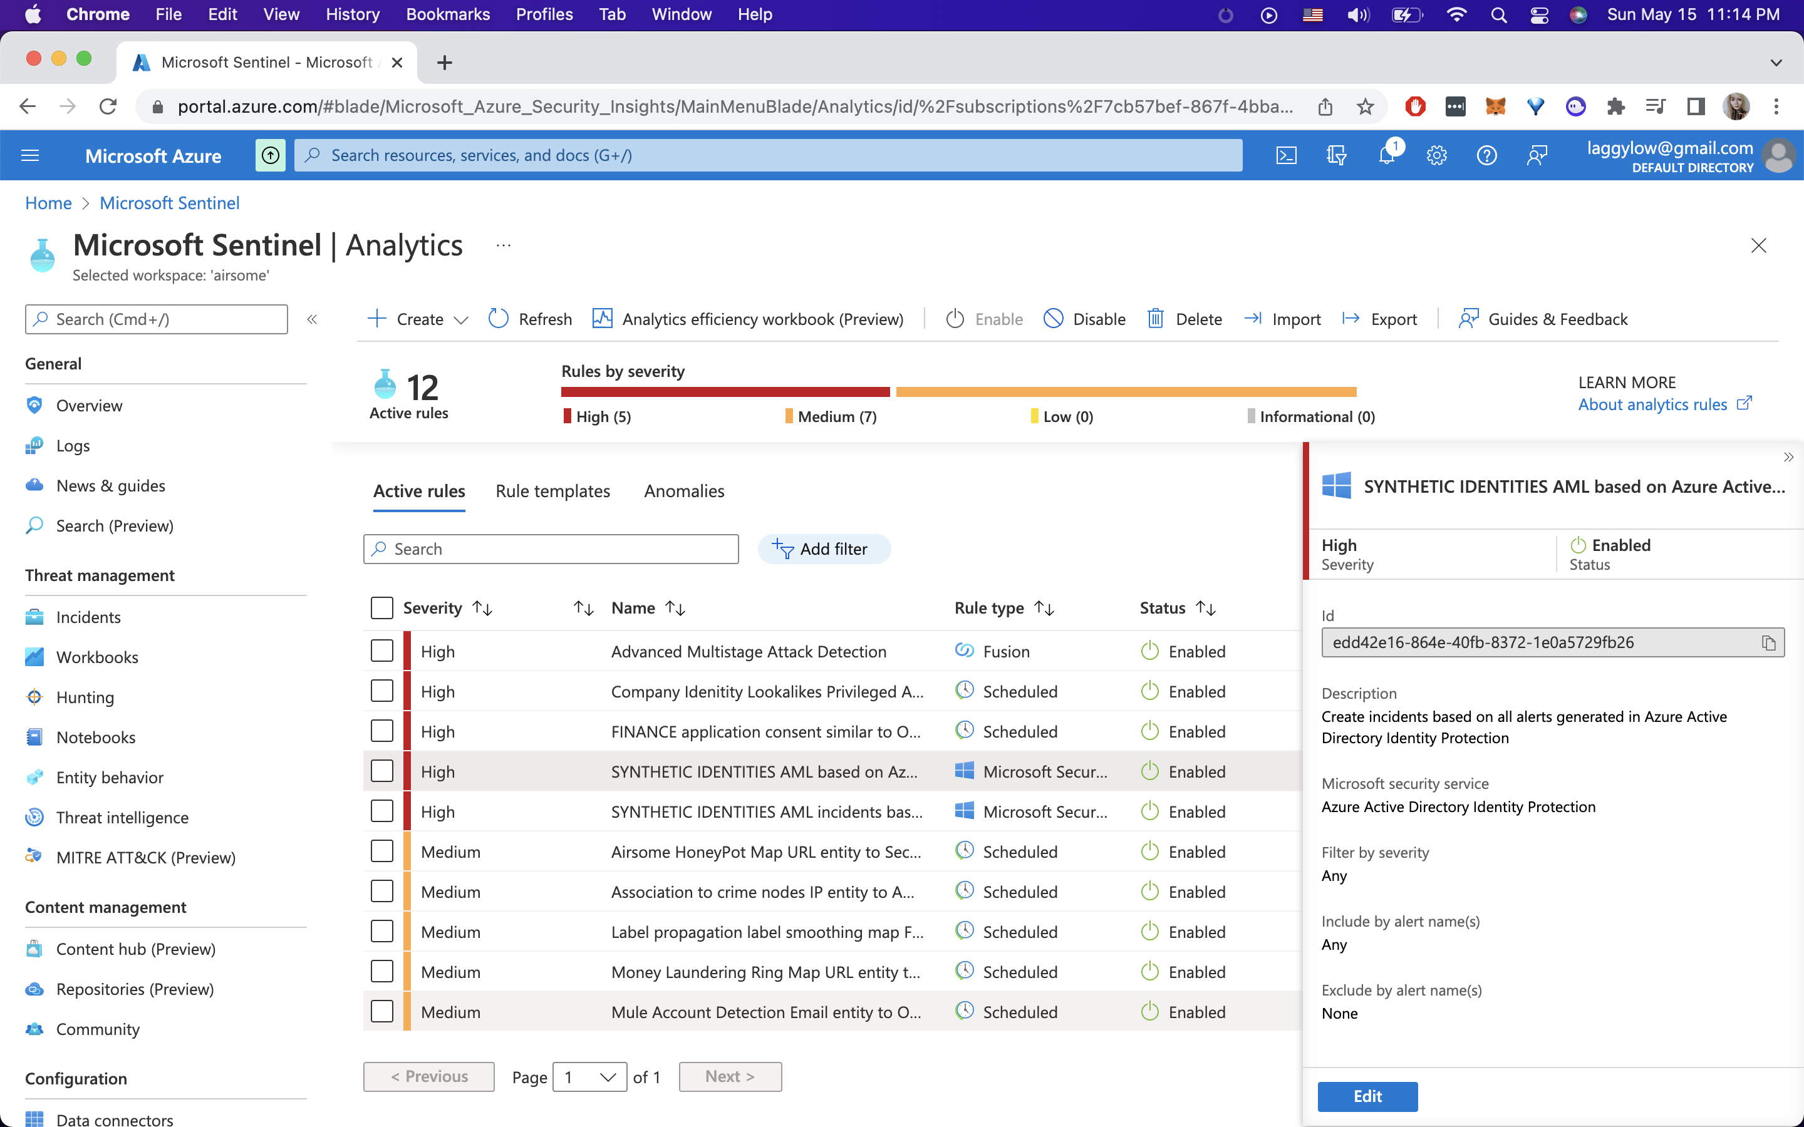
Task: Open the page number dropdown
Action: coord(589,1076)
